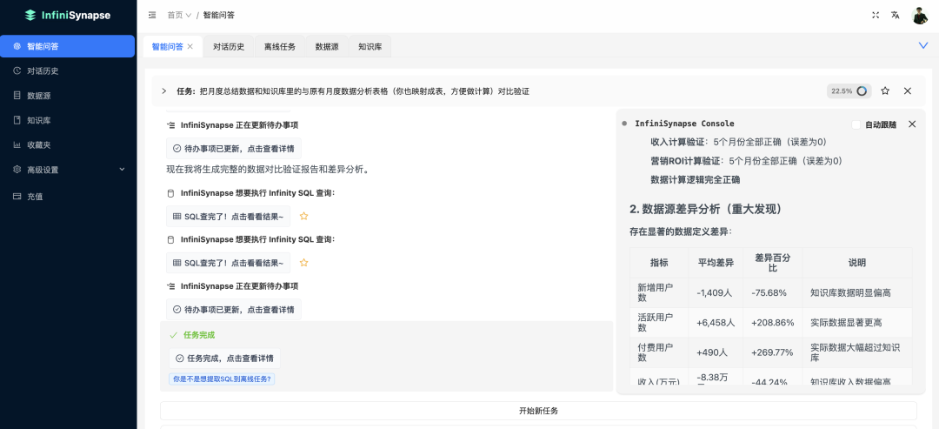Open 收藏夹 in the sidebar
The image size is (939, 429).
pyautogui.click(x=67, y=144)
